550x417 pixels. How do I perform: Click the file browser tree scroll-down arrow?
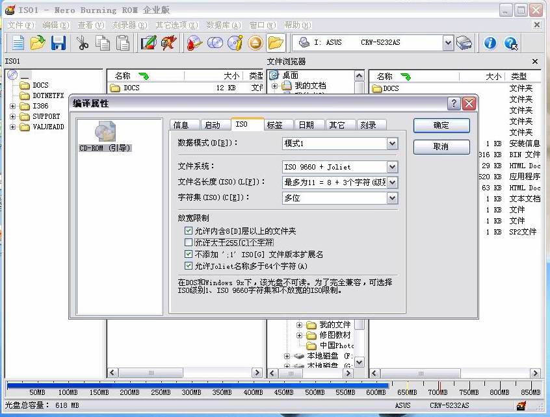pos(360,362)
